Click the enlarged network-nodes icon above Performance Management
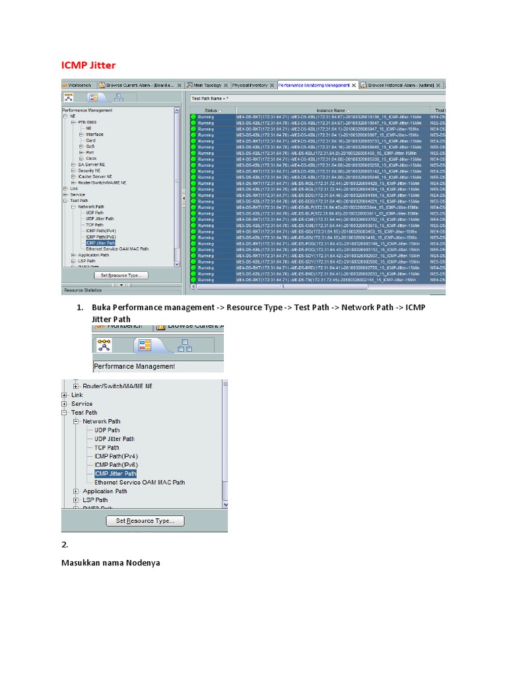The width and height of the screenshot is (507, 677). 104,345
